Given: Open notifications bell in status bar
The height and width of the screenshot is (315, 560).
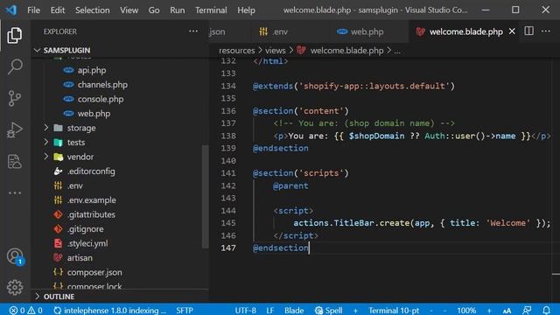Looking at the screenshot, I should point(546,310).
